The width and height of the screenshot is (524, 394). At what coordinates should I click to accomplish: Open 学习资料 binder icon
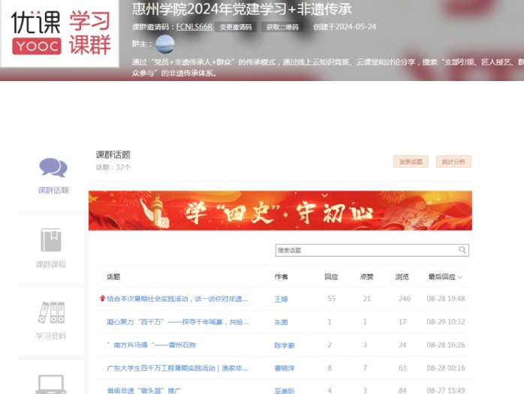click(x=51, y=312)
